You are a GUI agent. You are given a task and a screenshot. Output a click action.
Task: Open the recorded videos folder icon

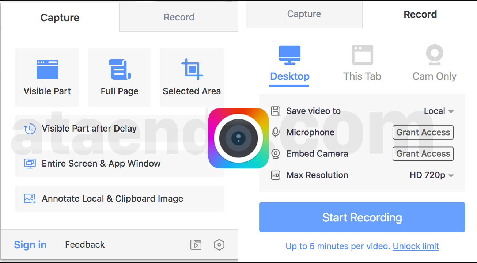pos(196,245)
